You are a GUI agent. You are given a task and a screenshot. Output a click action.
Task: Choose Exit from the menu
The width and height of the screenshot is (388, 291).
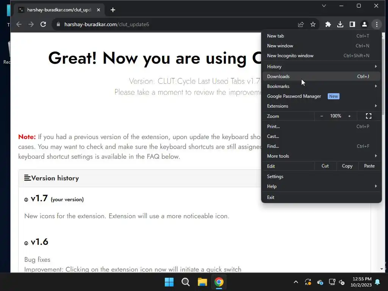tap(321, 197)
